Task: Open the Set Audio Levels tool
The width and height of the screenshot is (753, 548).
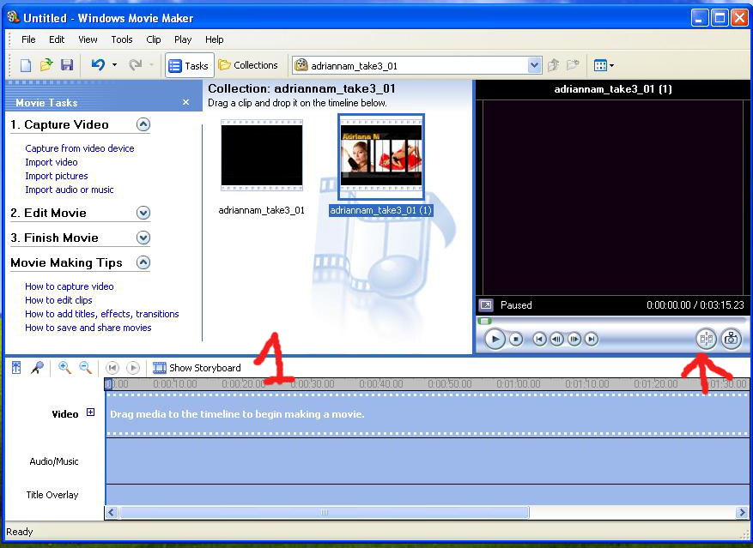Action: (x=16, y=368)
